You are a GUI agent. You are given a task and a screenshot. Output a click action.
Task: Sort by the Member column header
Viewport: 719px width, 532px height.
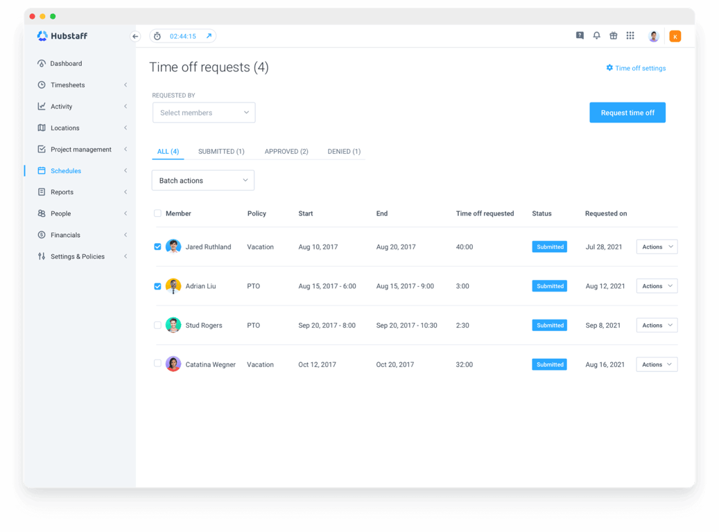(178, 213)
